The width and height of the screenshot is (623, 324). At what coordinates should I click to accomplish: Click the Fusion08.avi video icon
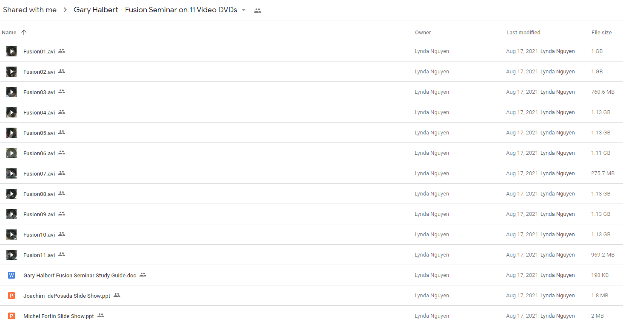pyautogui.click(x=11, y=194)
